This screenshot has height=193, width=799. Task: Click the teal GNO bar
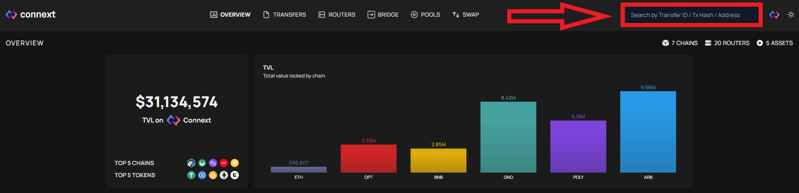pos(508,137)
